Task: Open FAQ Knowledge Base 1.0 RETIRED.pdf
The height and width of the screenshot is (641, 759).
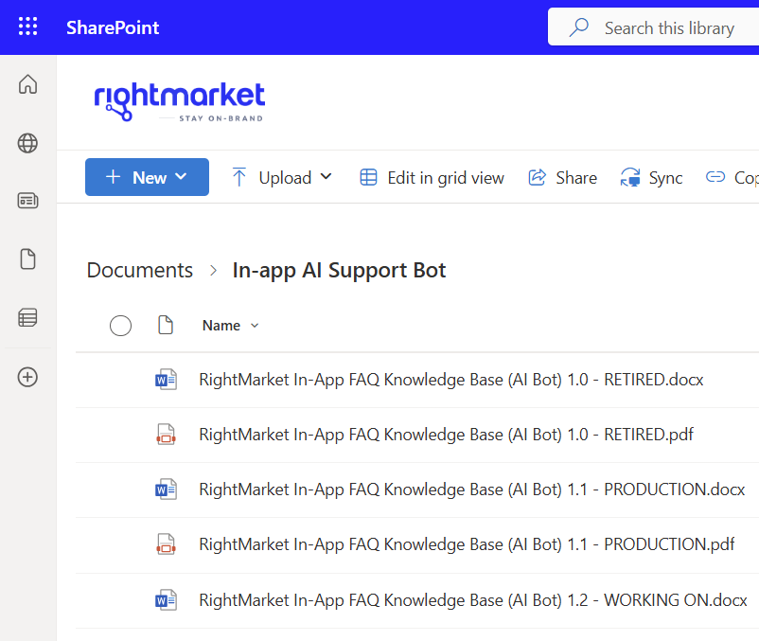Action: click(x=446, y=435)
